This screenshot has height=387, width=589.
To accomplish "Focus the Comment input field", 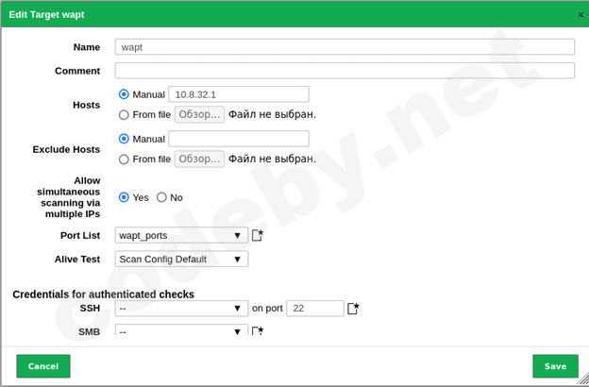I will click(345, 71).
